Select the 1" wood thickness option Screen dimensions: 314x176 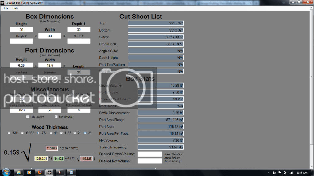pyautogui.click(x=51, y=133)
